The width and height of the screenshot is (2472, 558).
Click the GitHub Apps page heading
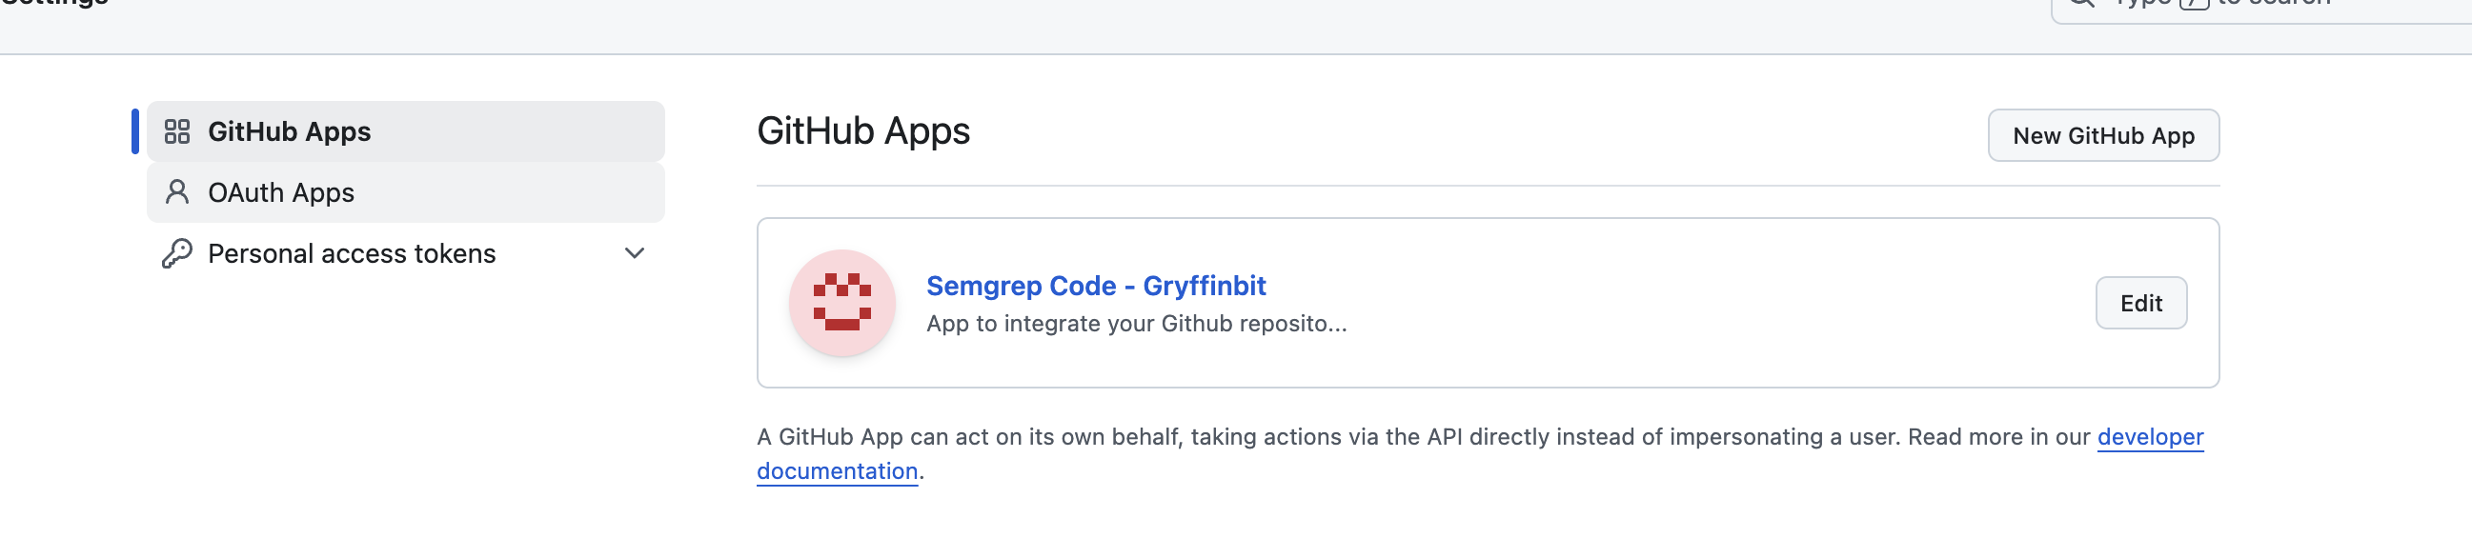pyautogui.click(x=862, y=130)
